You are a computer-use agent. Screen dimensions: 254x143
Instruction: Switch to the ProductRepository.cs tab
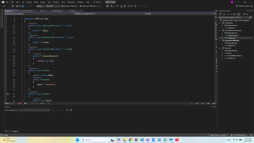[x=27, y=11]
